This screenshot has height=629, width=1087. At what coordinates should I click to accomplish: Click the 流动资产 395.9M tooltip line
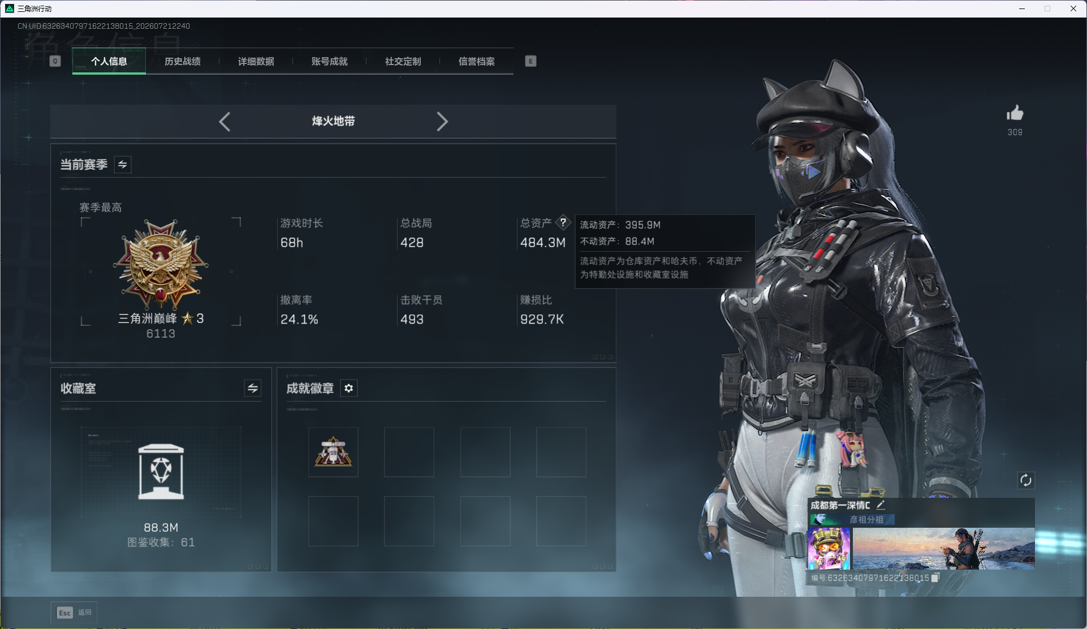tap(620, 225)
